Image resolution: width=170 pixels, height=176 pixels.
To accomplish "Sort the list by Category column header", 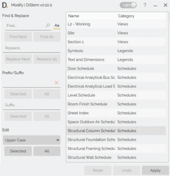I will (x=126, y=16).
